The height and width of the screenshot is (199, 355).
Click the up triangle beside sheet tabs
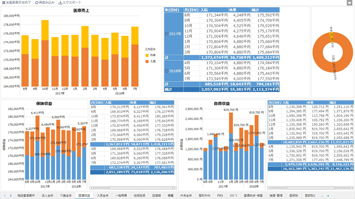point(328,196)
